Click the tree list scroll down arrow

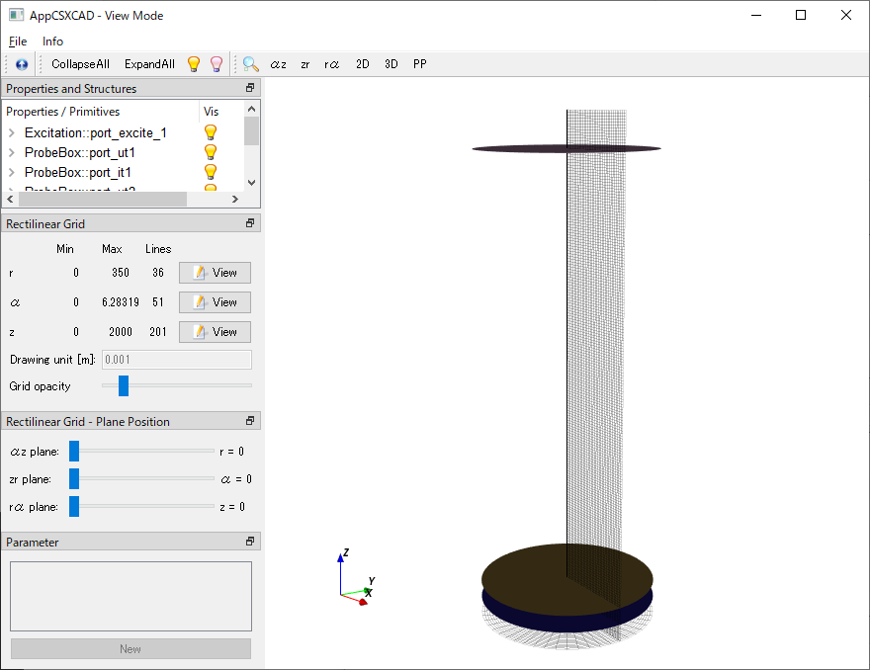[251, 183]
